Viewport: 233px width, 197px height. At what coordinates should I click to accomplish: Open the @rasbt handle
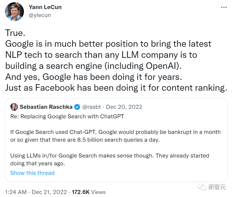(x=92, y=107)
